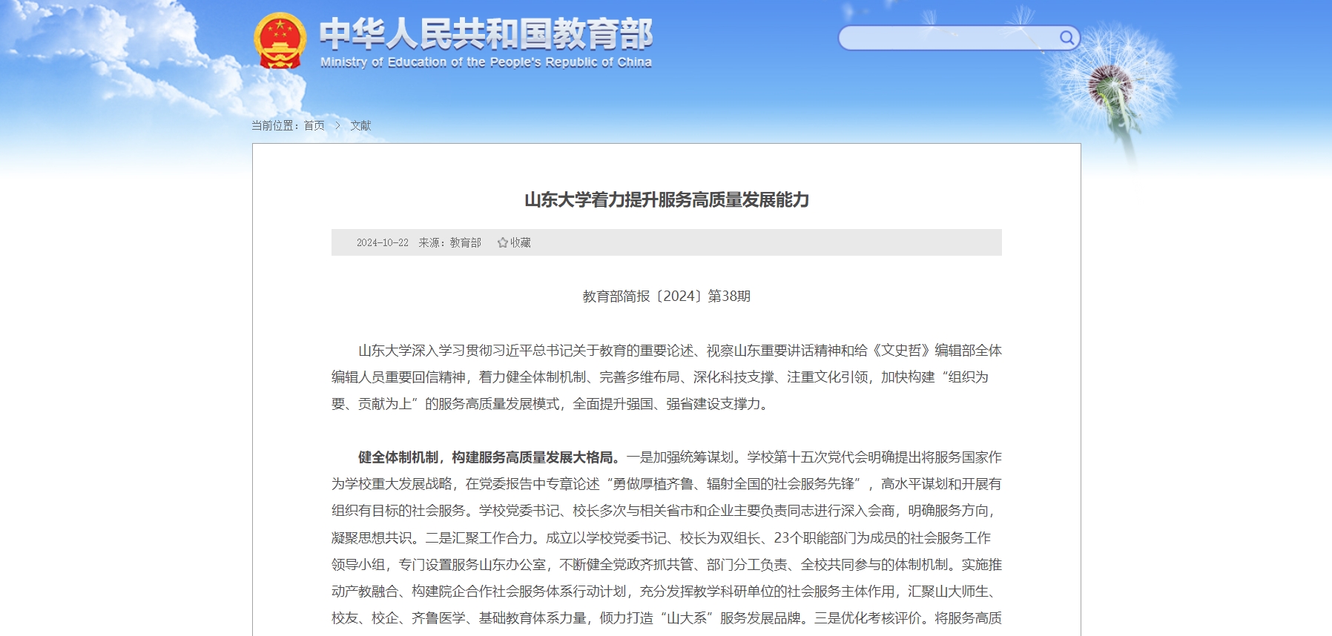
Task: Focus the site search input field
Action: click(x=949, y=38)
